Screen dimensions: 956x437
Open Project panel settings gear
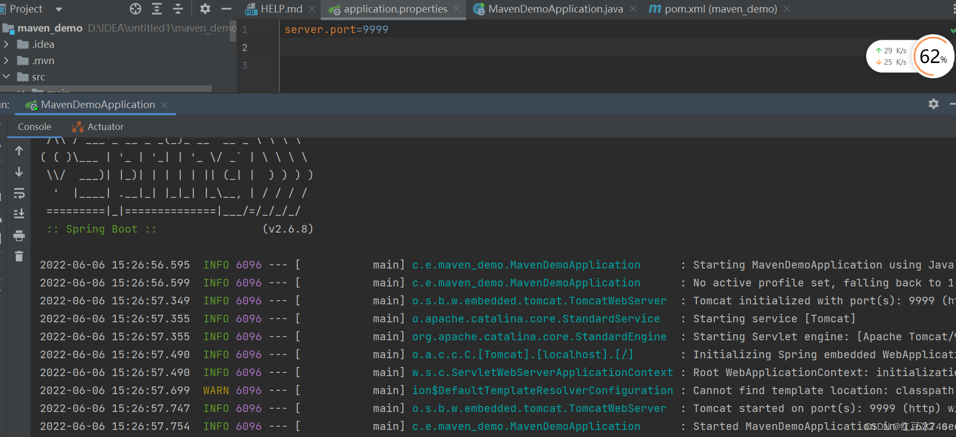(205, 9)
